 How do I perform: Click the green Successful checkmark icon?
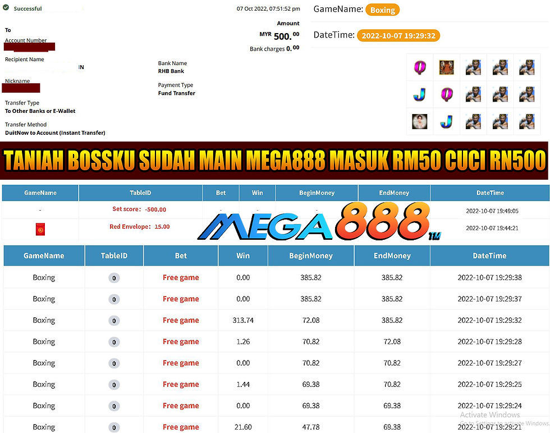point(6,7)
